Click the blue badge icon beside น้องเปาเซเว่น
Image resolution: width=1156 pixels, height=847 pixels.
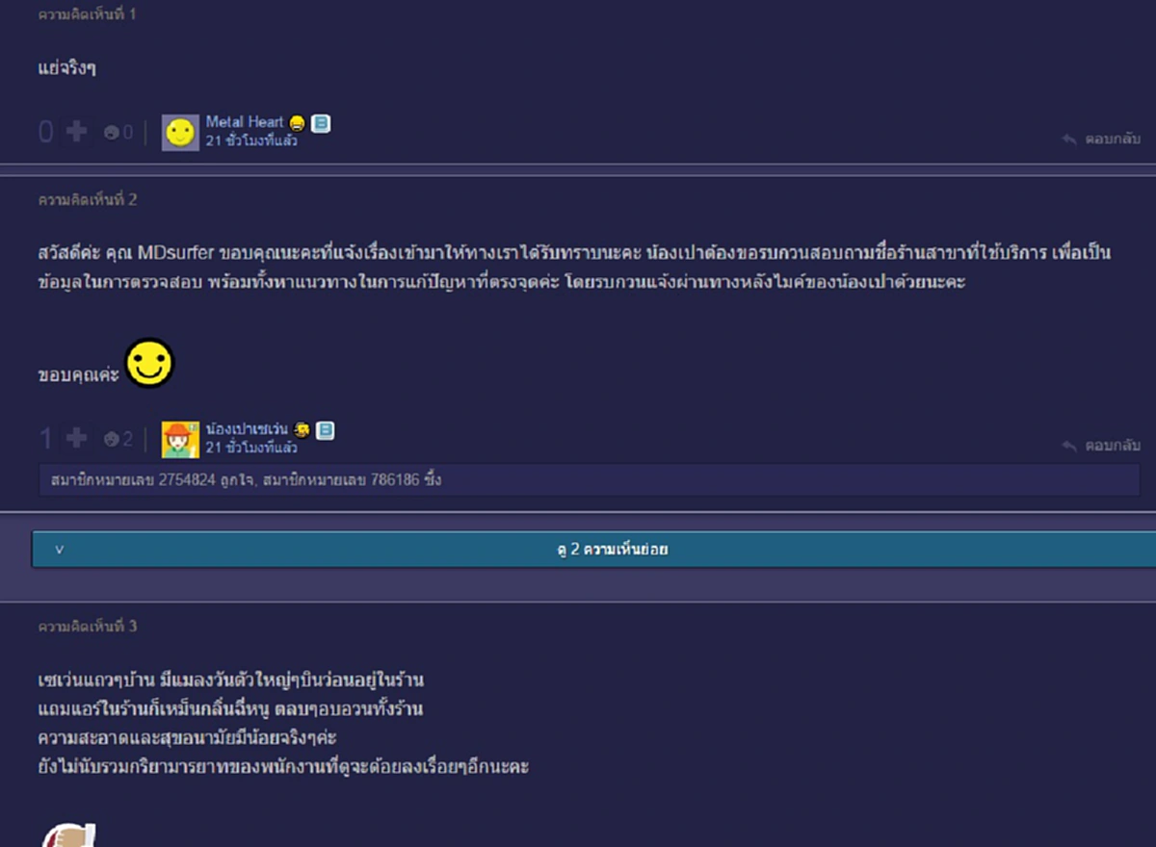coord(326,430)
